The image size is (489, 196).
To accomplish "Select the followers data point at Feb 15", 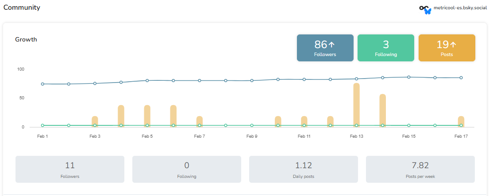I will pyautogui.click(x=409, y=77).
